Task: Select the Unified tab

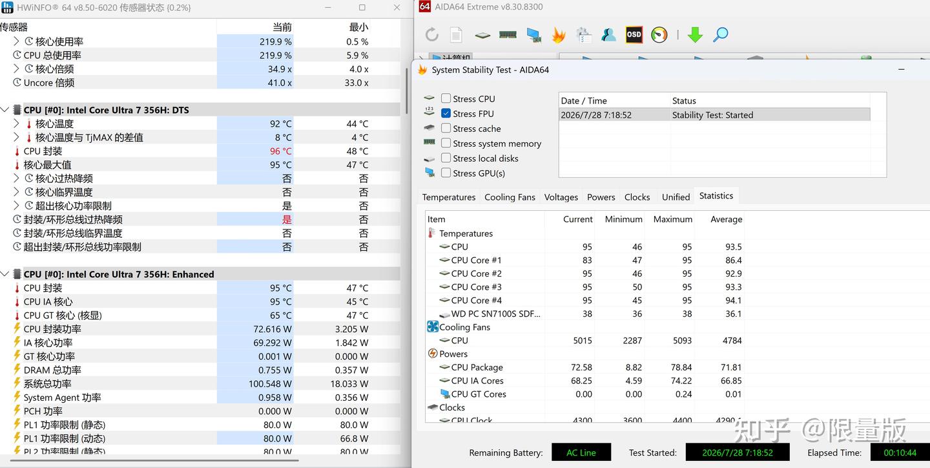Action: [x=676, y=197]
